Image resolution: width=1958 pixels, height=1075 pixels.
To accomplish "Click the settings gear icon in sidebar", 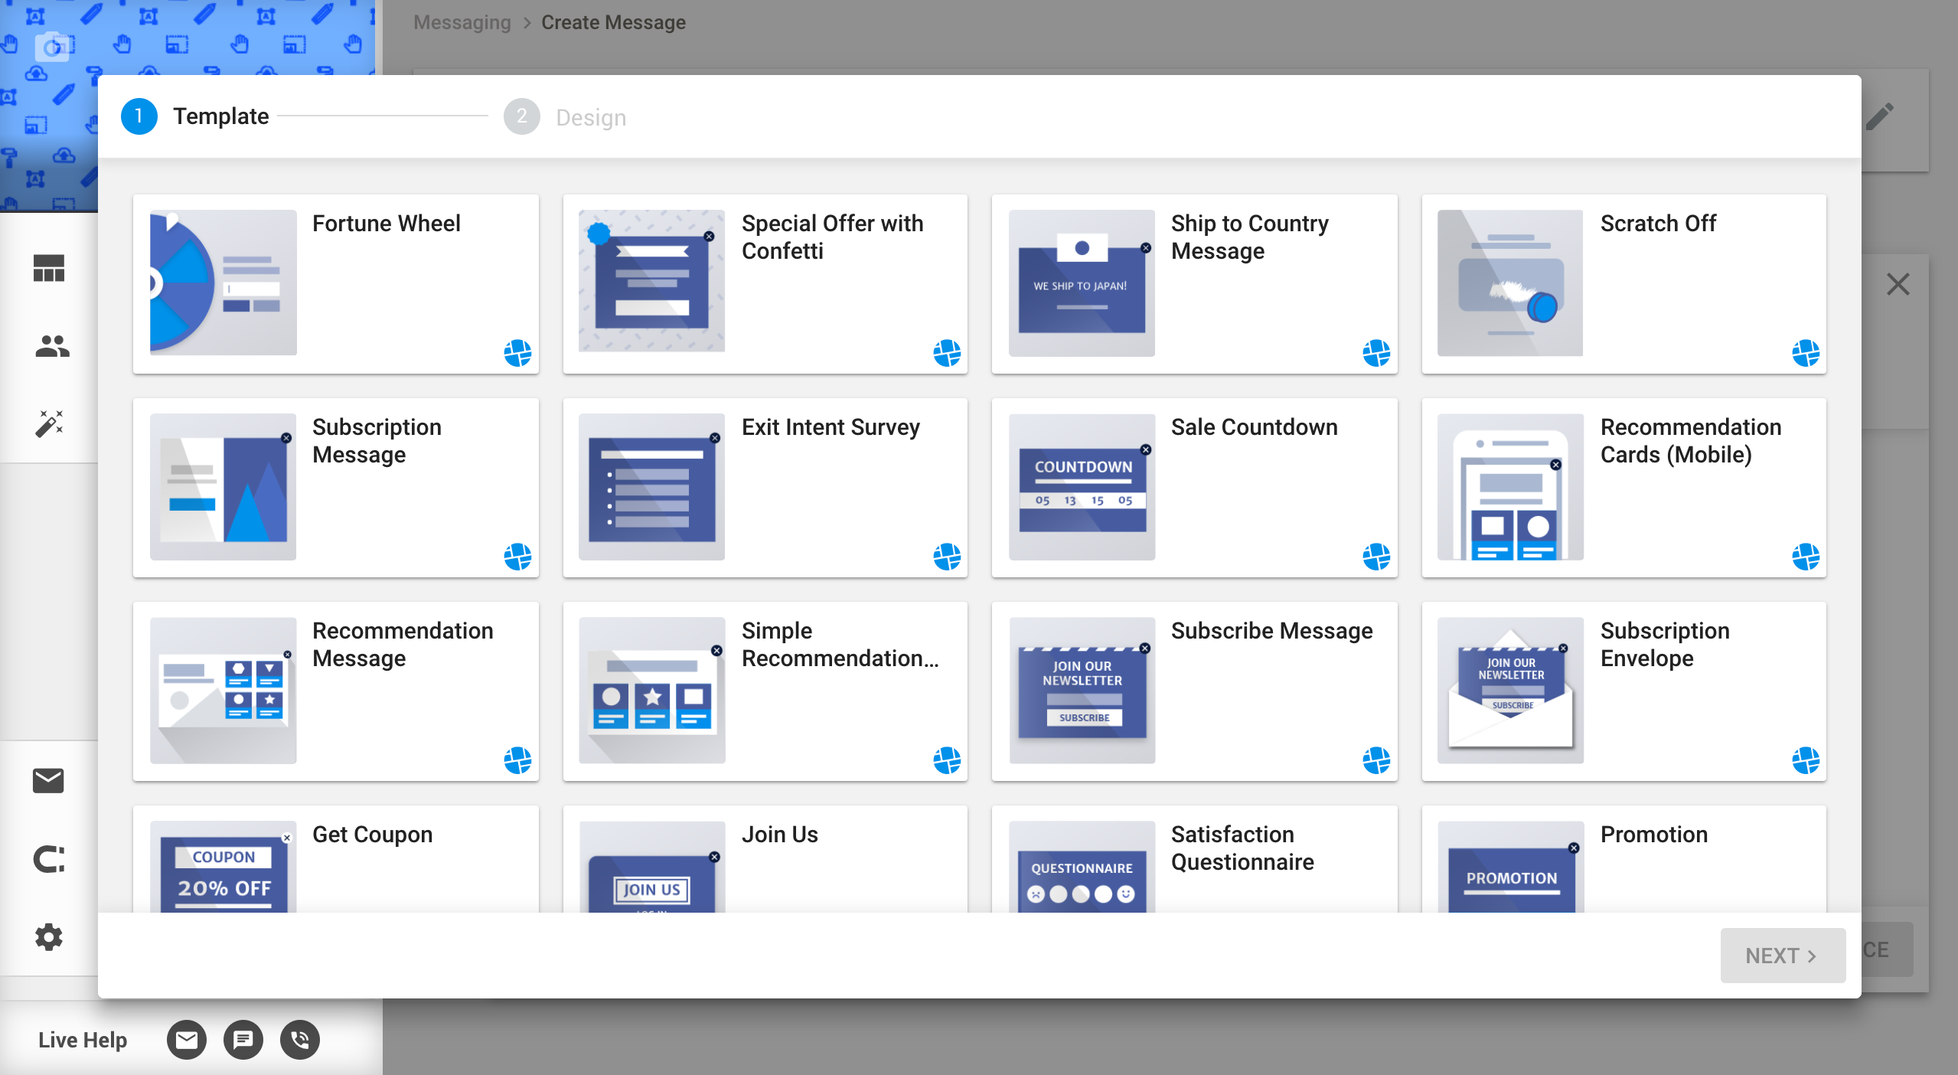I will coord(49,936).
